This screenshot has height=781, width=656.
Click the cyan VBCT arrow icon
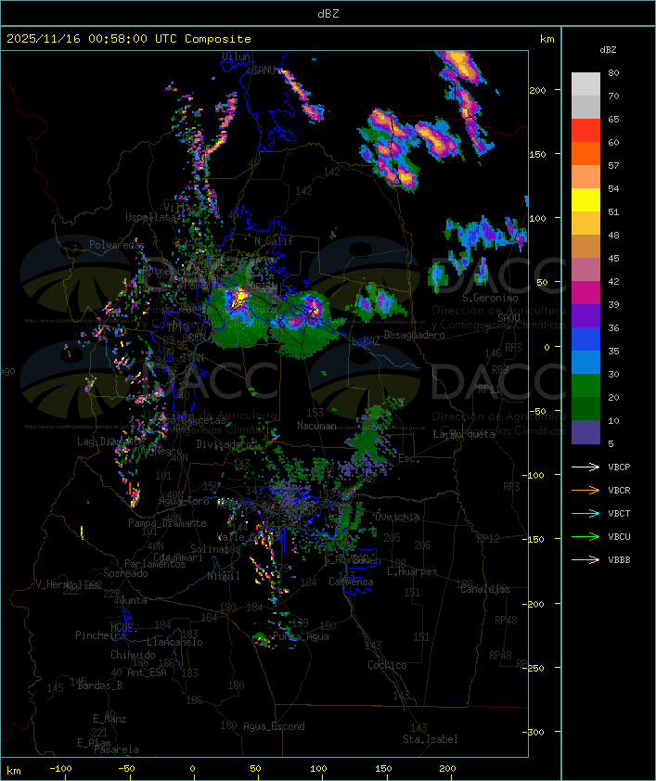585,513
